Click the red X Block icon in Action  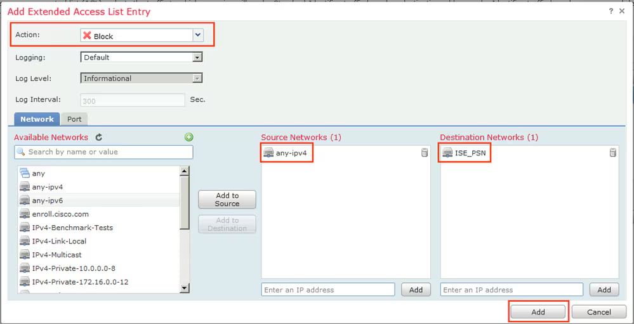tap(88, 36)
